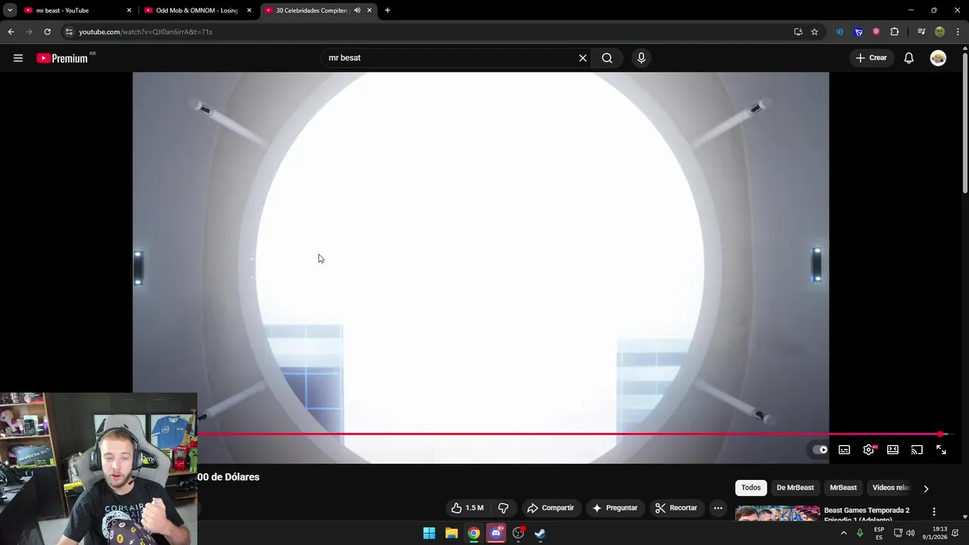This screenshot has width=969, height=545.
Task: Switch to the 'Odd Mob & OMNOM' tab
Action: pos(196,11)
